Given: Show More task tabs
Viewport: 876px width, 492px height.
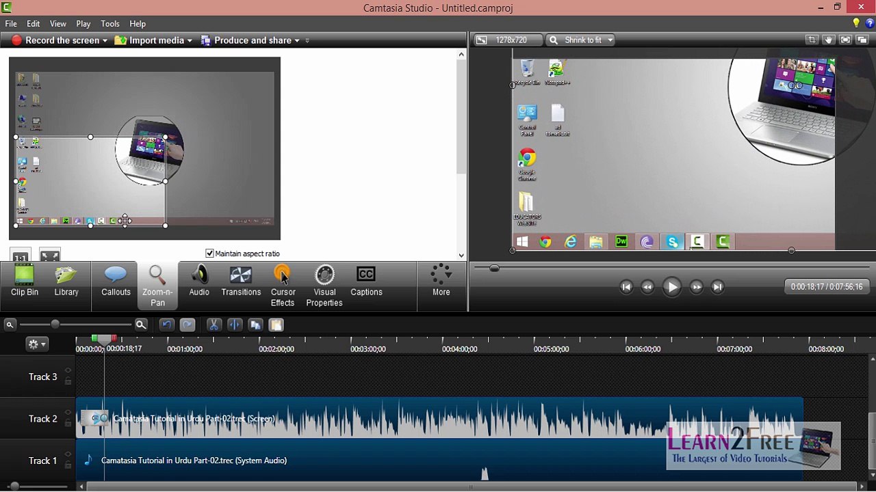Looking at the screenshot, I should (441, 282).
